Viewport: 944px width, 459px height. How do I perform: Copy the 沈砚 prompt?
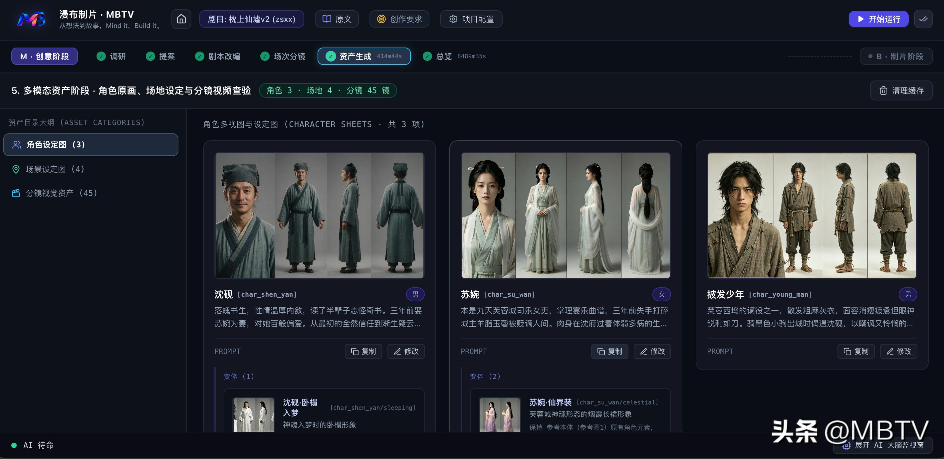pos(363,351)
